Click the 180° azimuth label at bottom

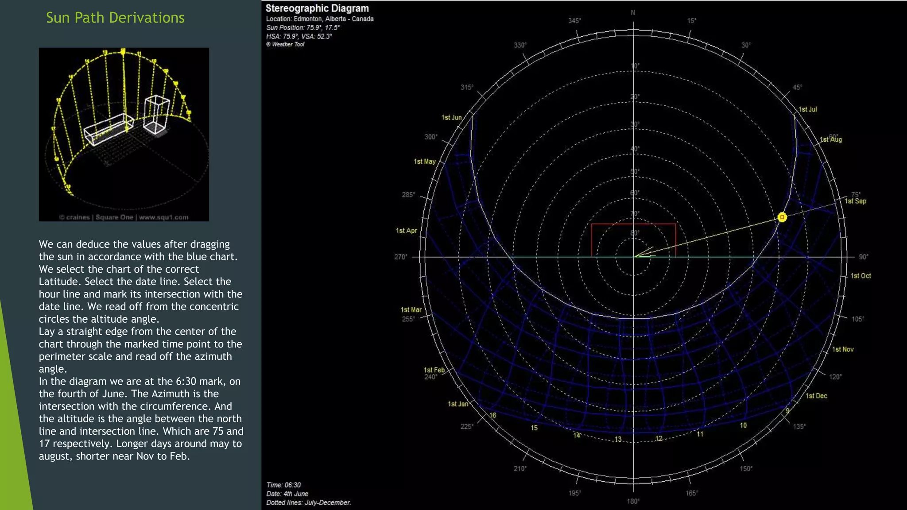tap(633, 501)
